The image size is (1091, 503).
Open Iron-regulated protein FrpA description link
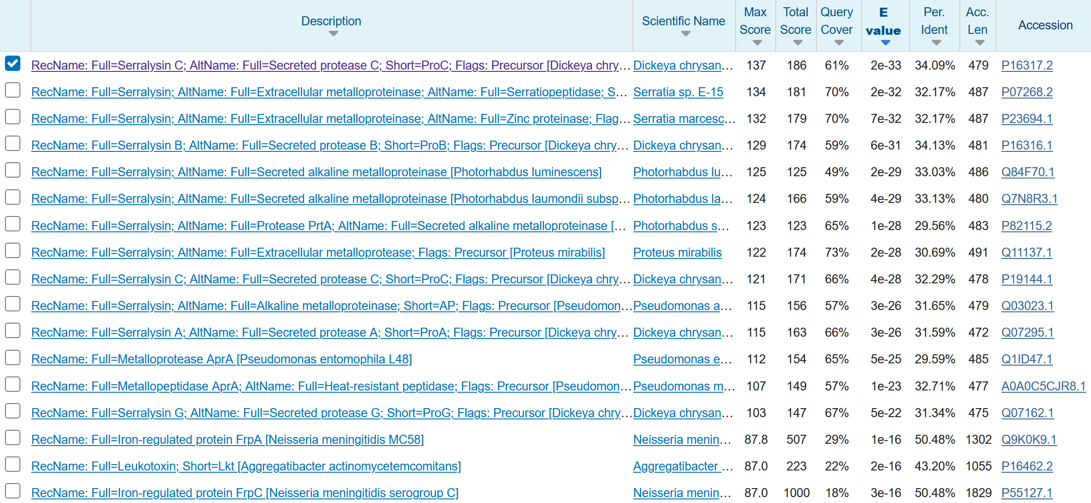pos(228,440)
